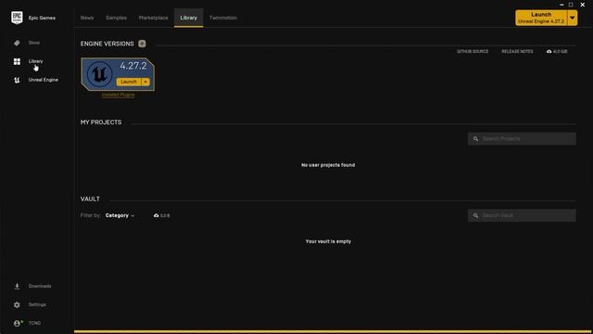593x334 pixels.
Task: Maximize the launcher window
Action: 571,5
